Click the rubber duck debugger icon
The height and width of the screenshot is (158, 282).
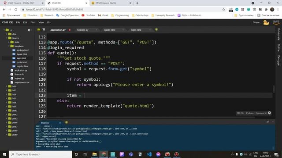(266, 22)
